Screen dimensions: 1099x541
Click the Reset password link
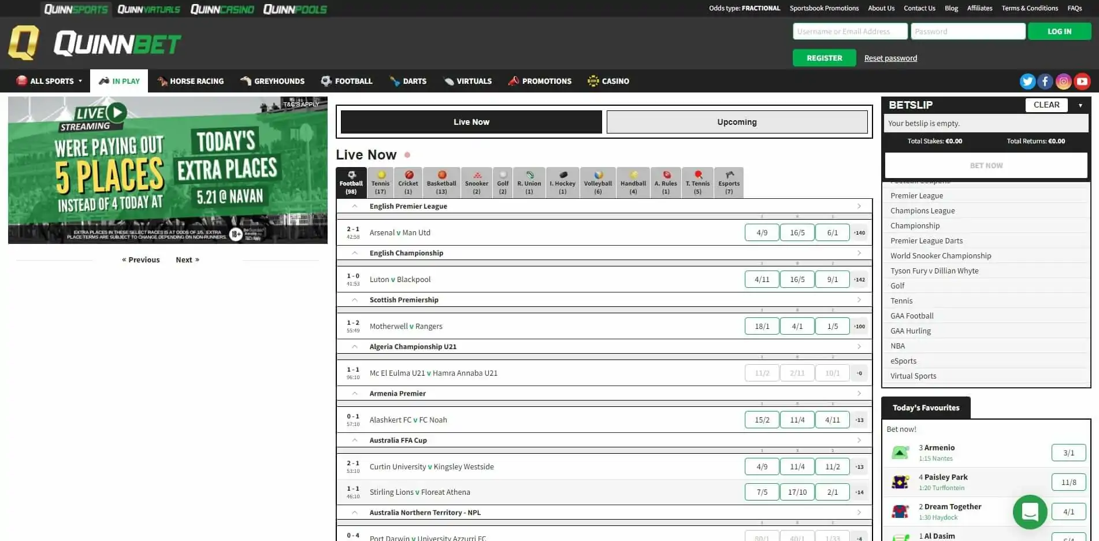tap(890, 58)
